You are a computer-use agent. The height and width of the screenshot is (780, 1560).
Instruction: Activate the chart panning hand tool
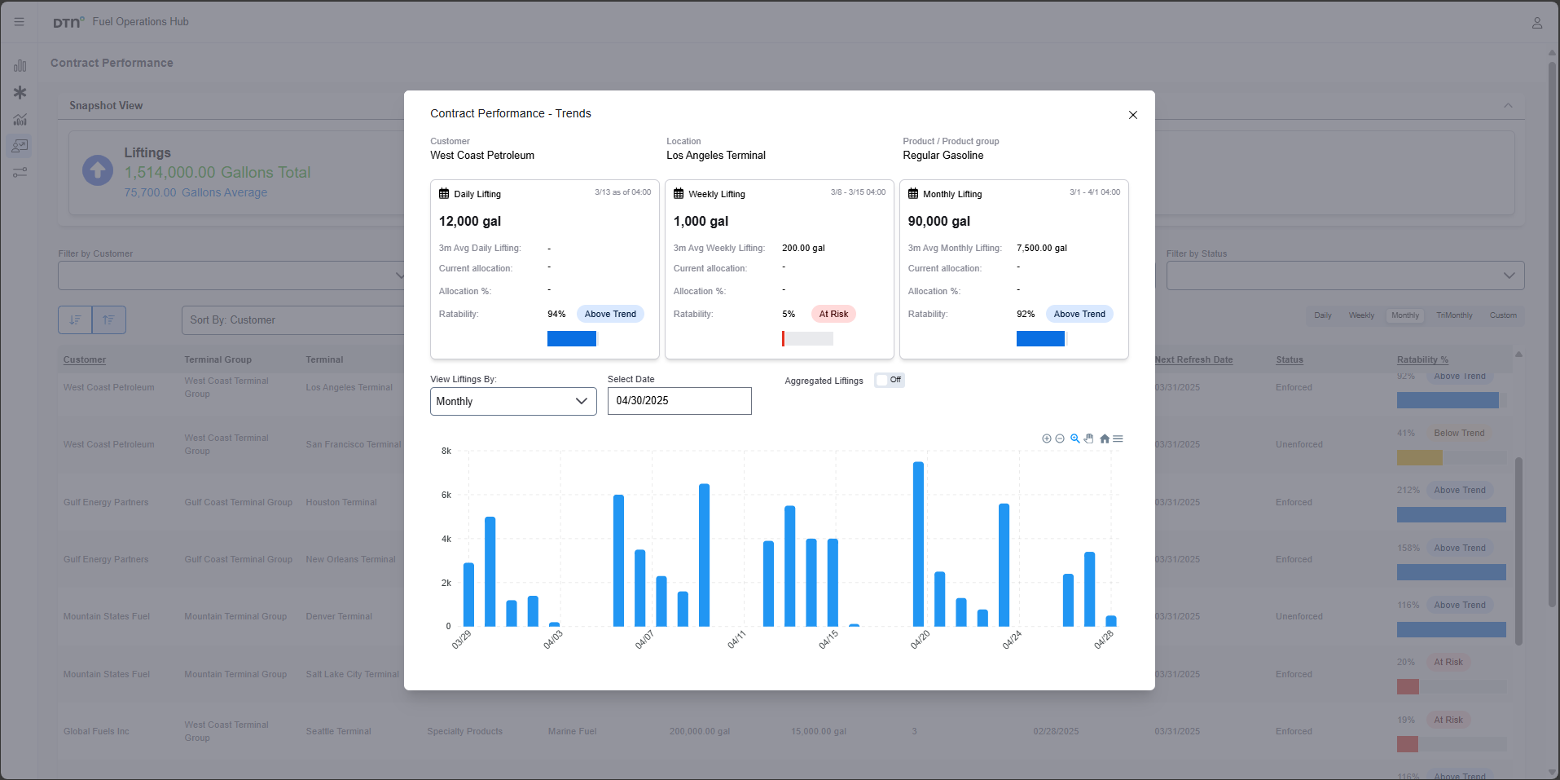coord(1089,438)
